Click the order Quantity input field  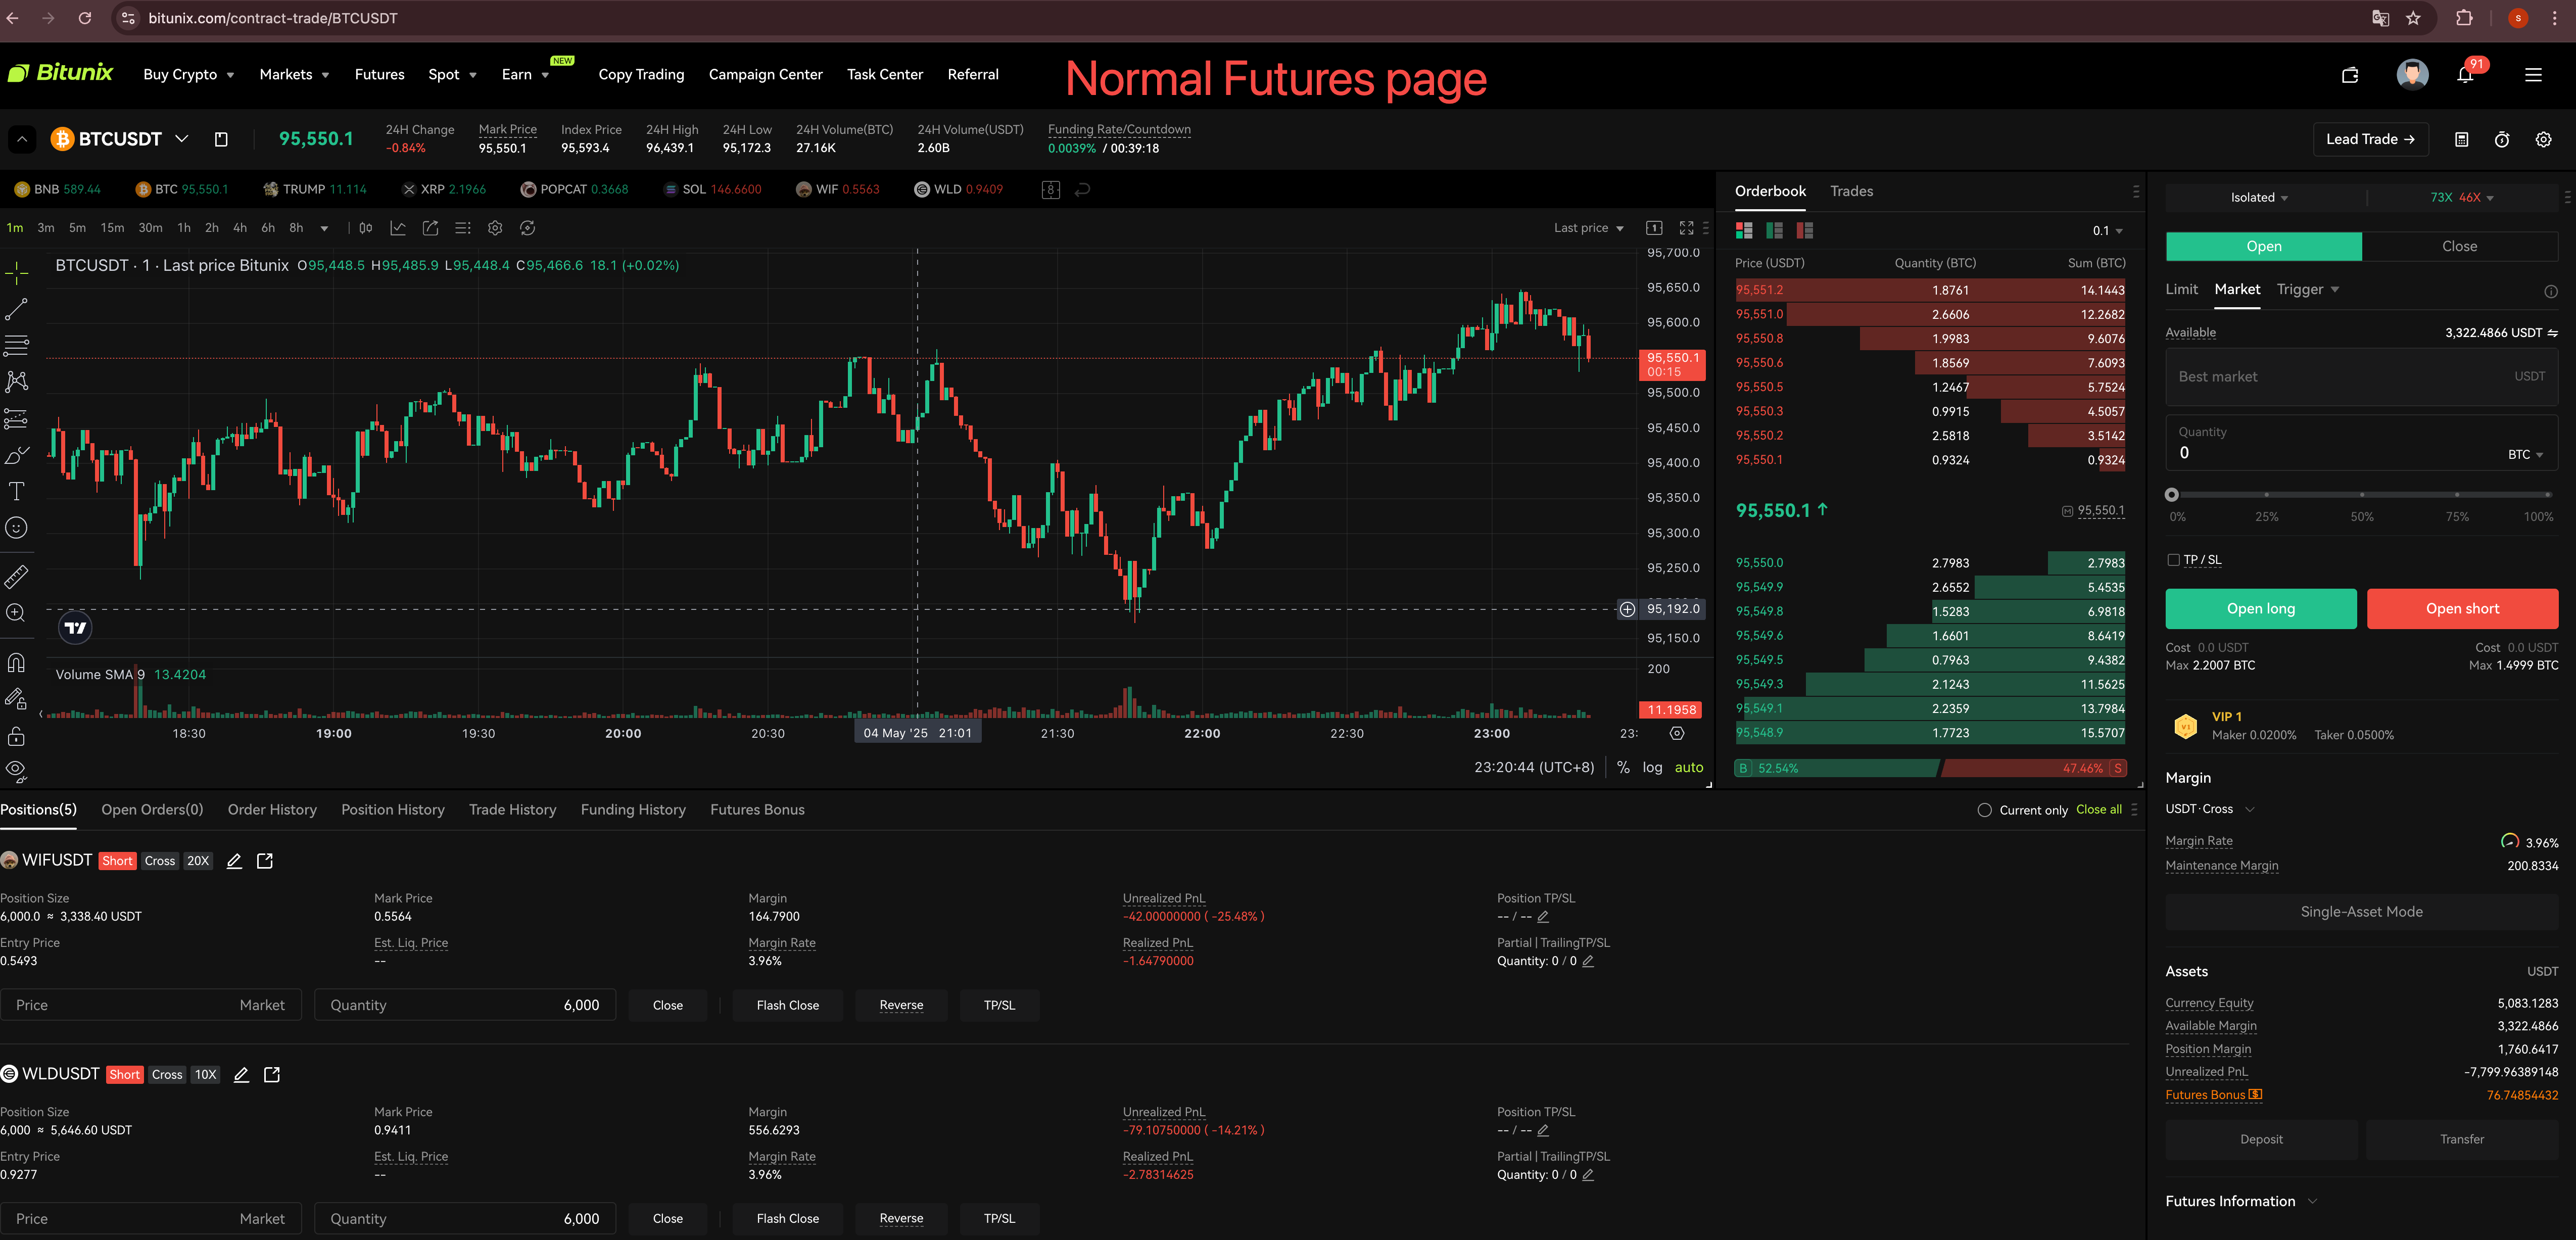tap(2361, 443)
